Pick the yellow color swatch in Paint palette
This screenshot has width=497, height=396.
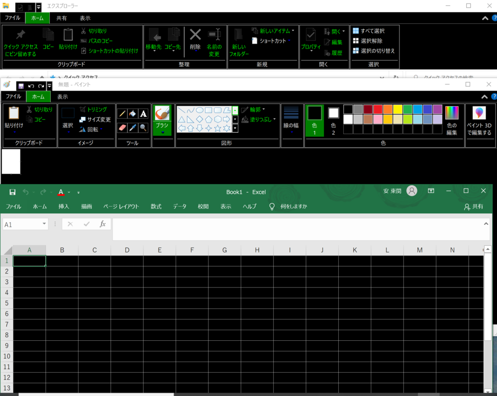click(398, 109)
